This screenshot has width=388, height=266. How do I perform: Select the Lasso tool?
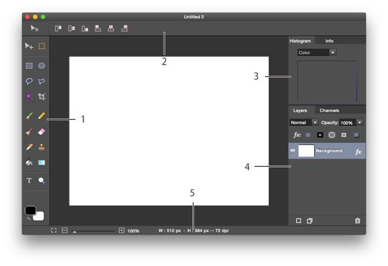click(x=29, y=81)
